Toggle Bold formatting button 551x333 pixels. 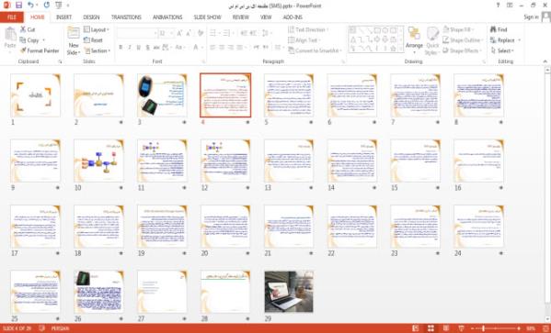click(x=121, y=48)
